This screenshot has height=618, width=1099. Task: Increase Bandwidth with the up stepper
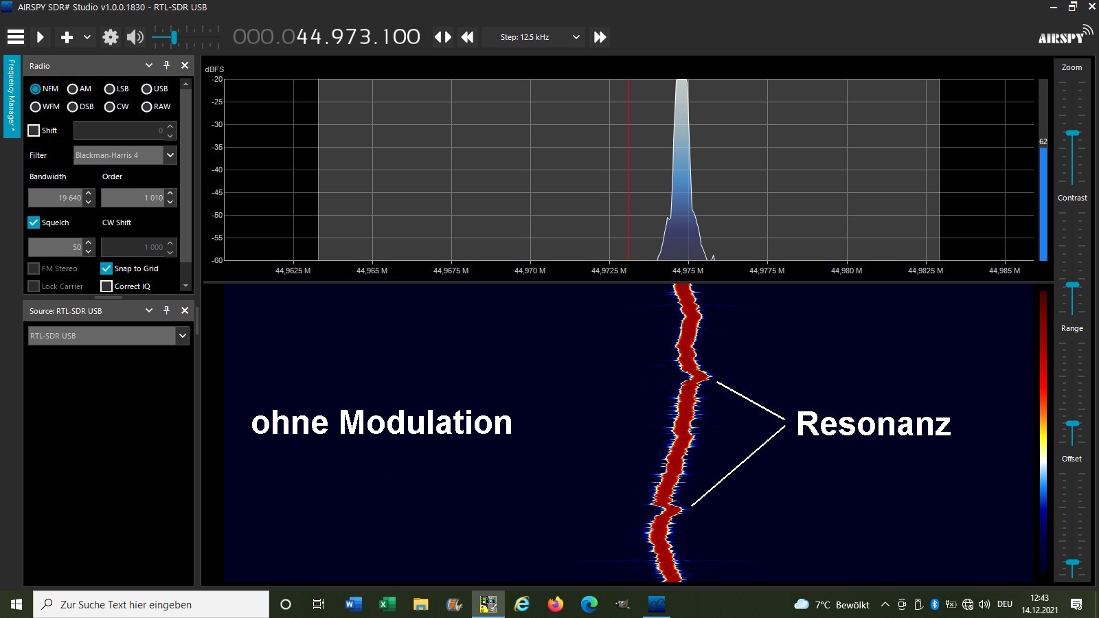pos(89,194)
